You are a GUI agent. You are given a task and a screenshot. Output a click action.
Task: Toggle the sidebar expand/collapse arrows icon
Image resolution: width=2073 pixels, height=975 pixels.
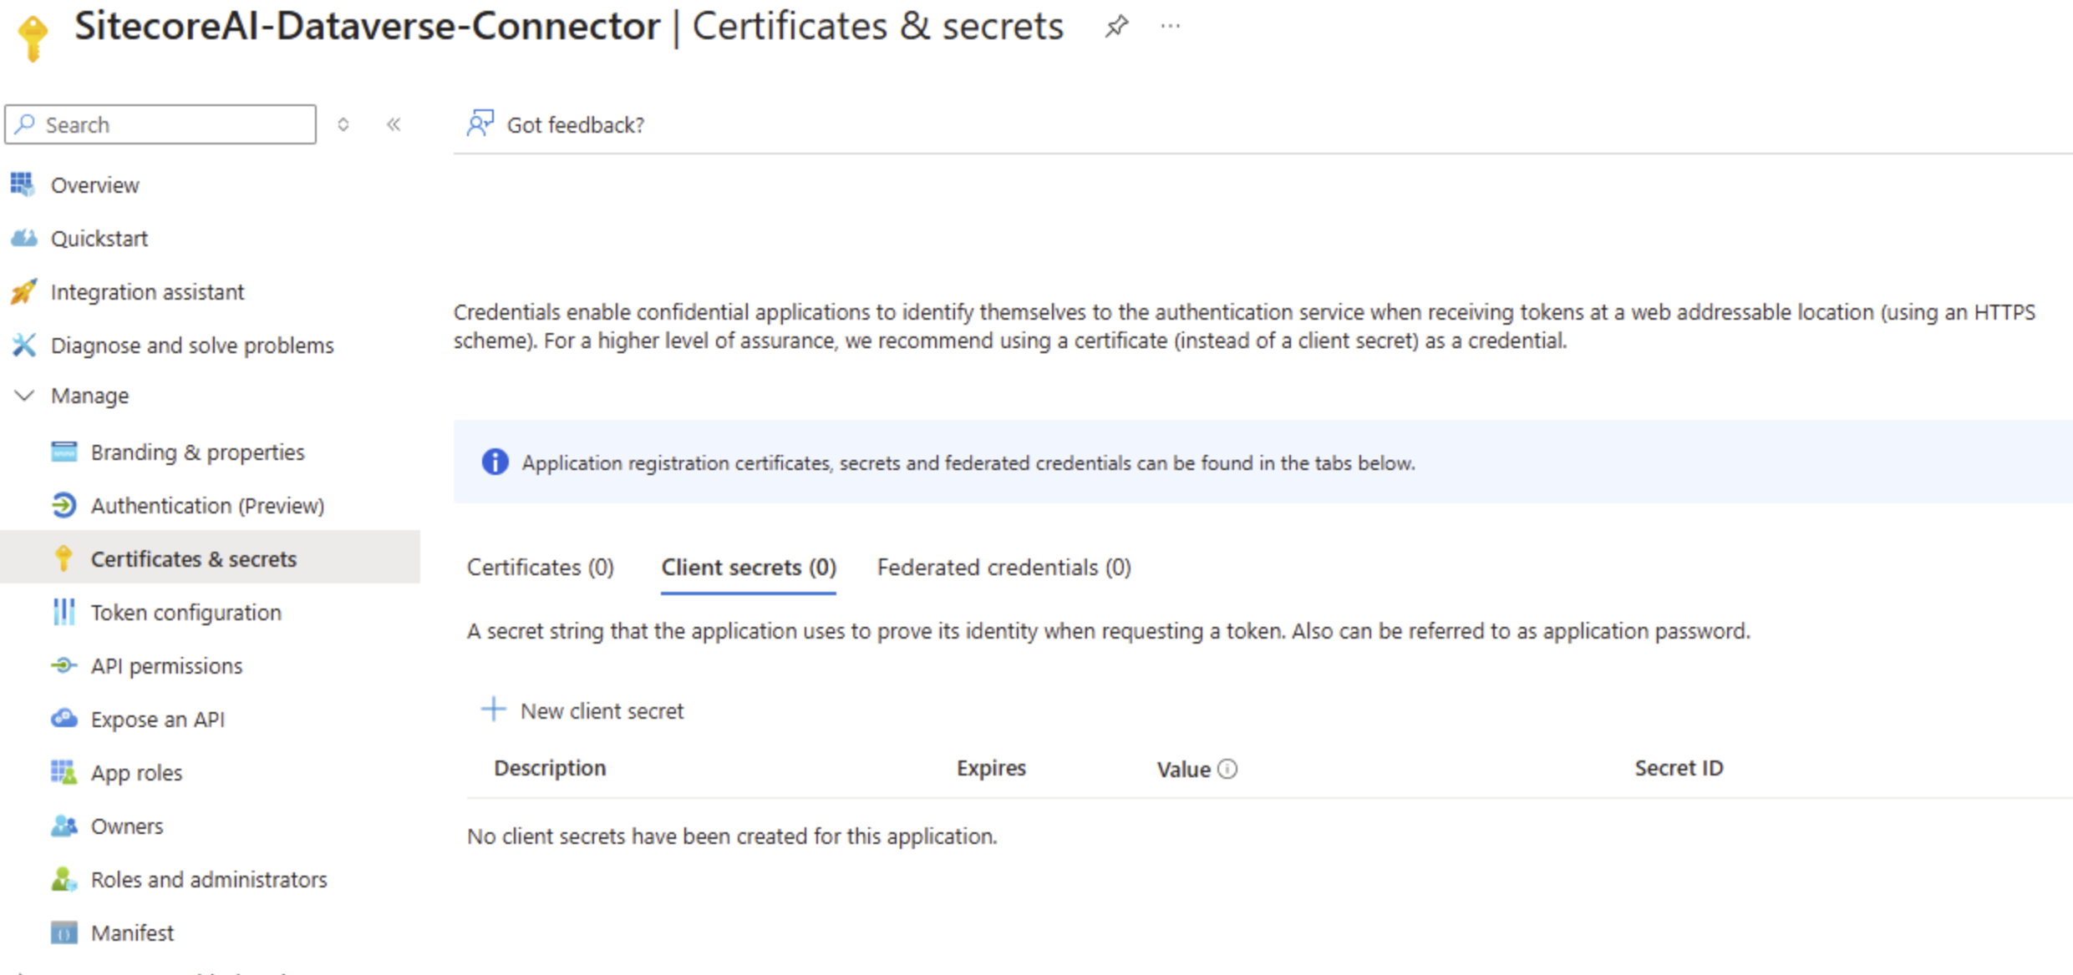pos(343,124)
